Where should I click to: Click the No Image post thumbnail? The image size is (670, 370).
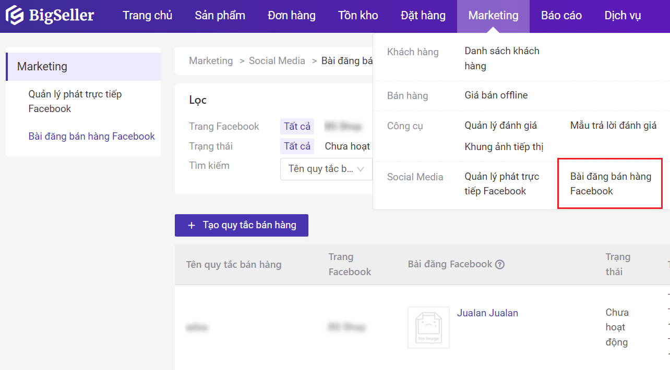[x=428, y=327]
